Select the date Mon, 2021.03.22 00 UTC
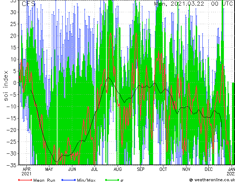 tap(193, 4)
